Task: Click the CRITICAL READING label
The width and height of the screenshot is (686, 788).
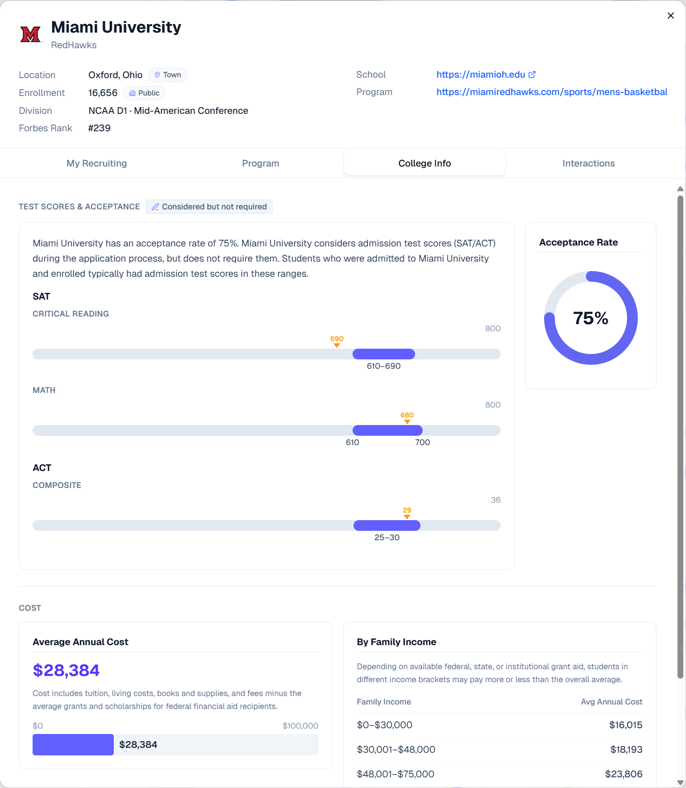Action: (71, 314)
